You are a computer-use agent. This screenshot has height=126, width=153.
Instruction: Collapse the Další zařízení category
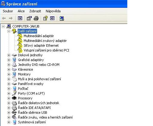point(9,31)
